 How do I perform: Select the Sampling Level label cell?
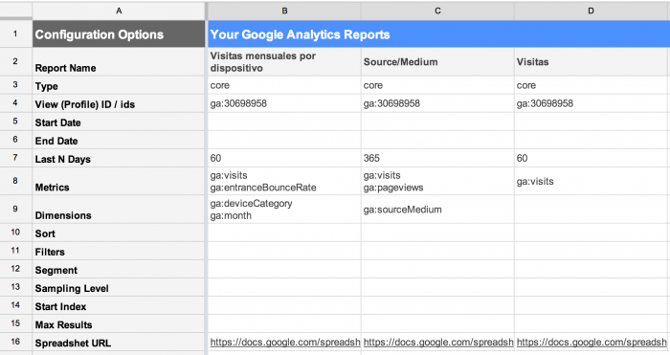click(x=119, y=287)
